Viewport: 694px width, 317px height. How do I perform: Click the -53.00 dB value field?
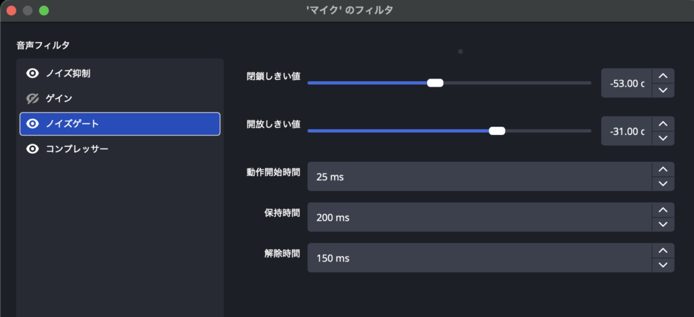(626, 84)
